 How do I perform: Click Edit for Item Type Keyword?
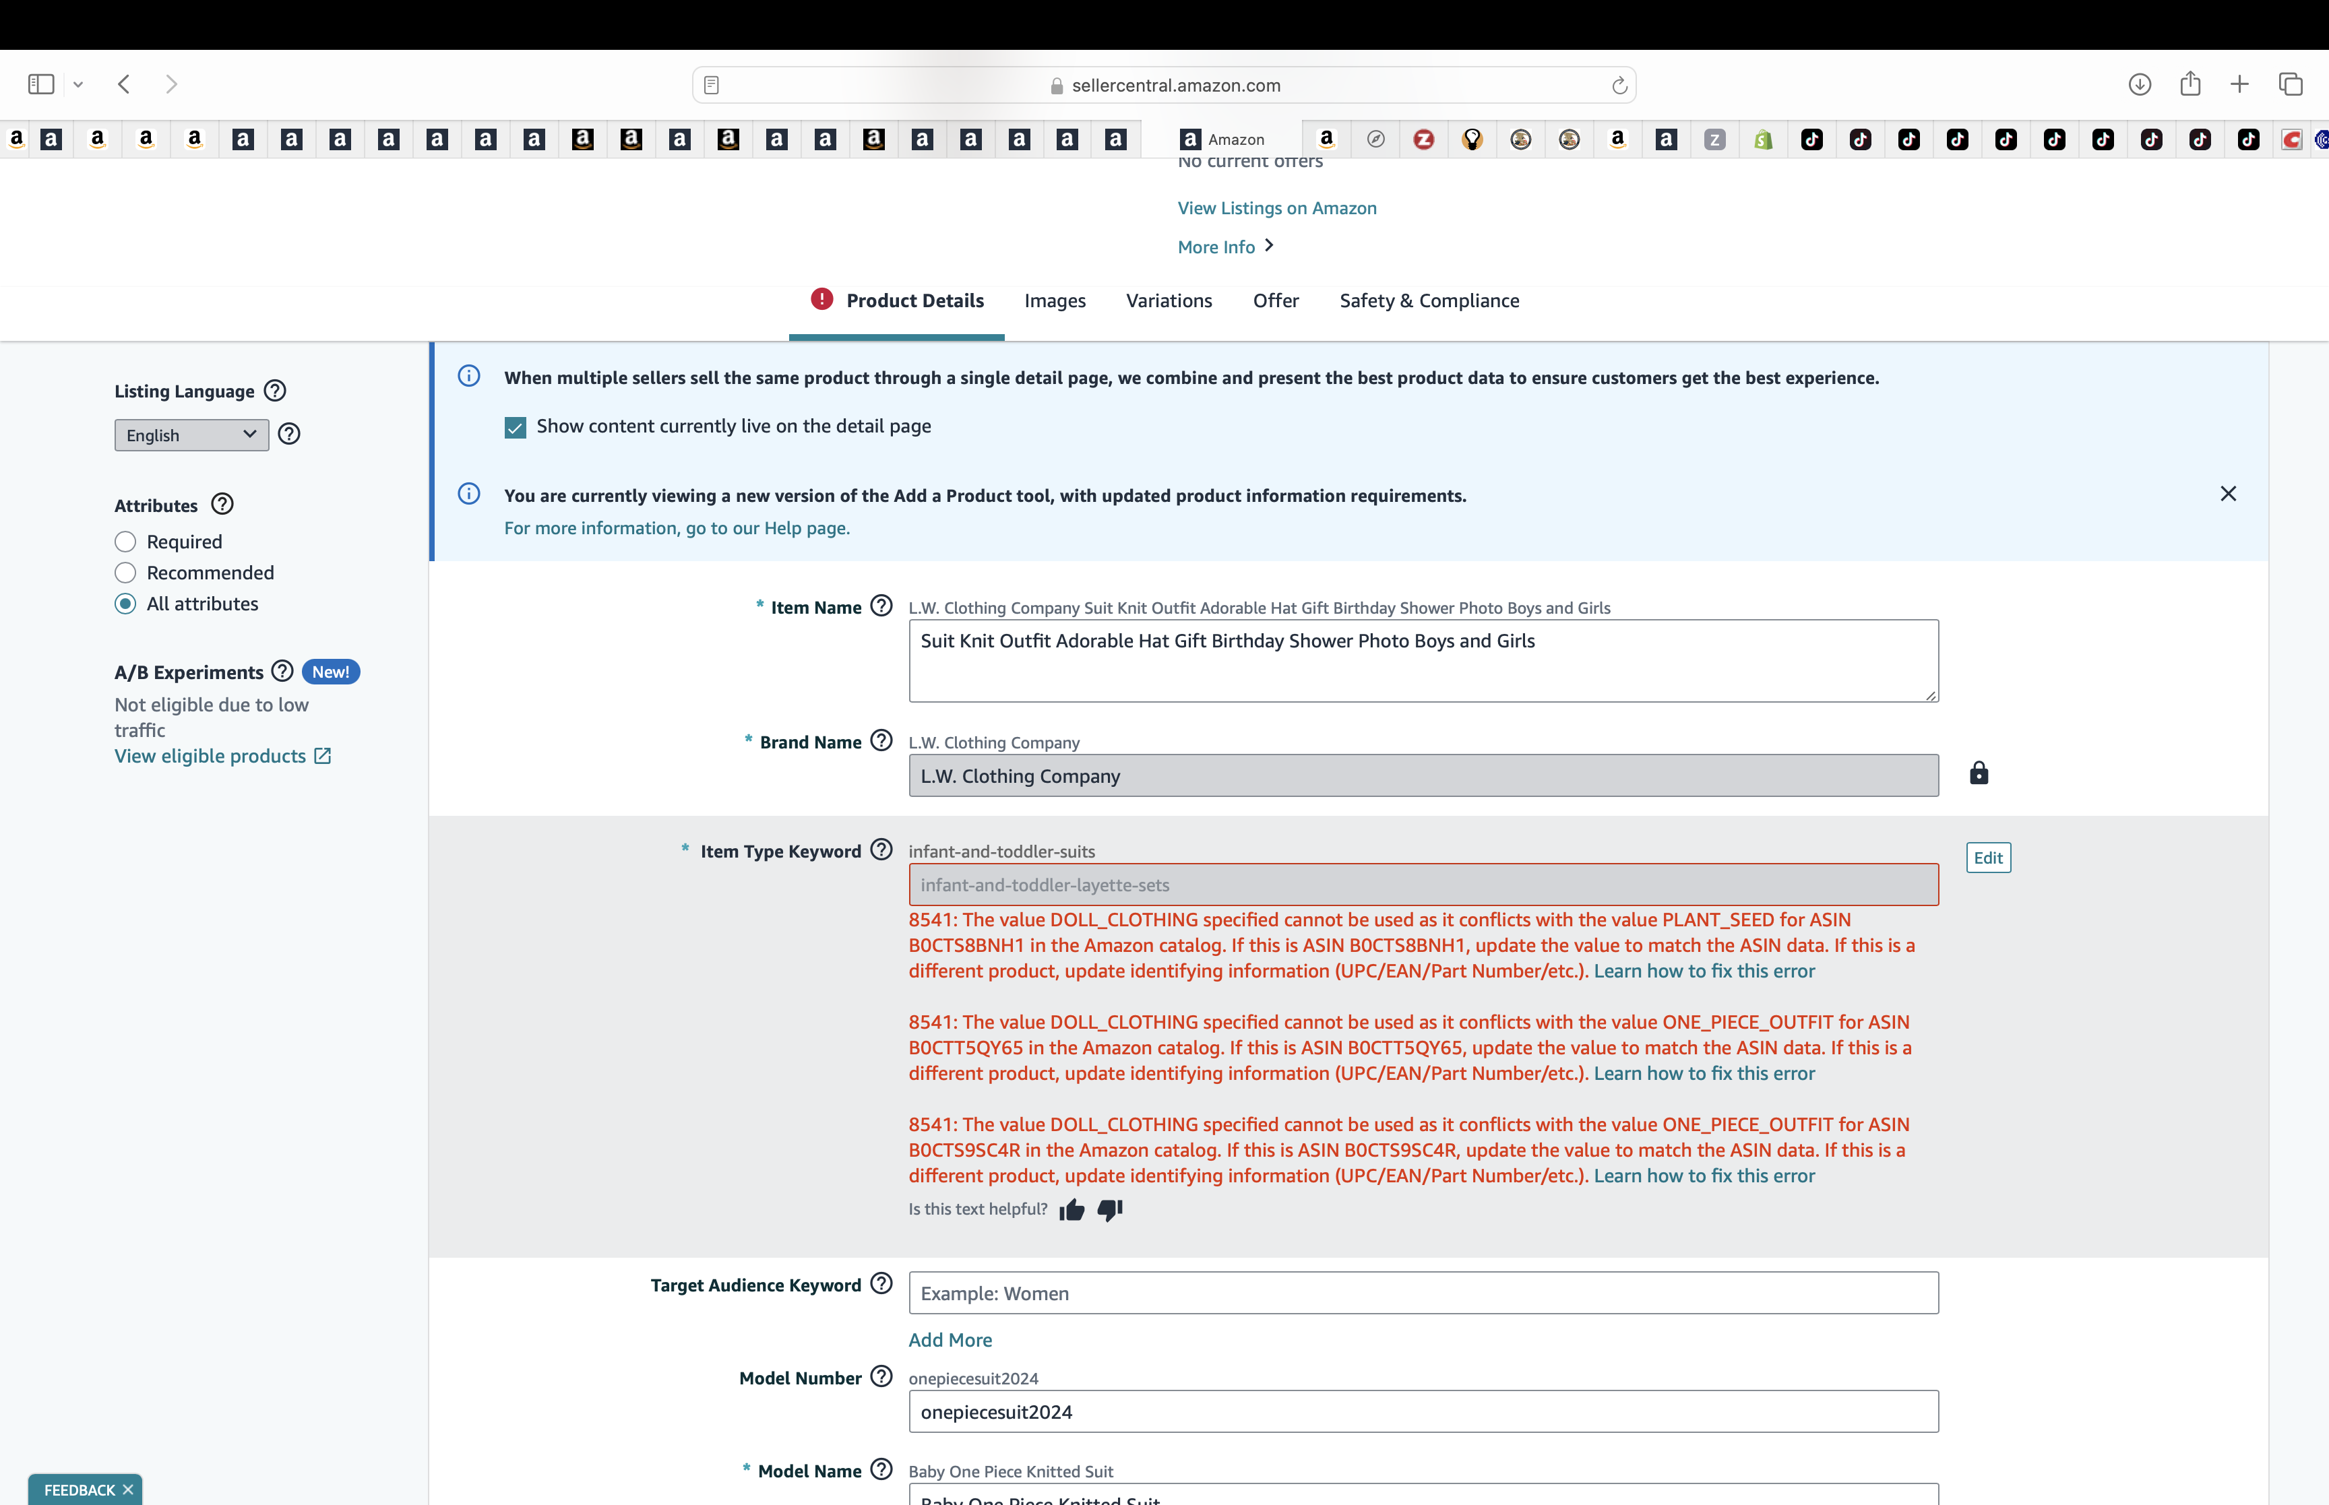1988,858
